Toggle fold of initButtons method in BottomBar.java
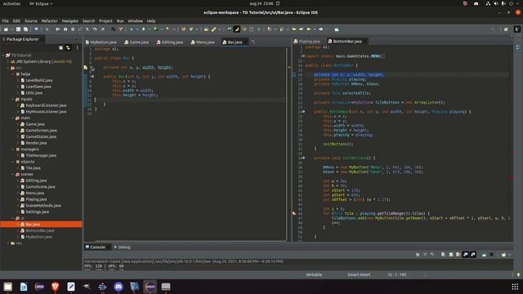This screenshot has width=523, height=294. pyautogui.click(x=303, y=158)
